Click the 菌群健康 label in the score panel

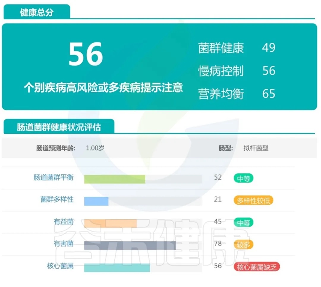tap(221, 48)
